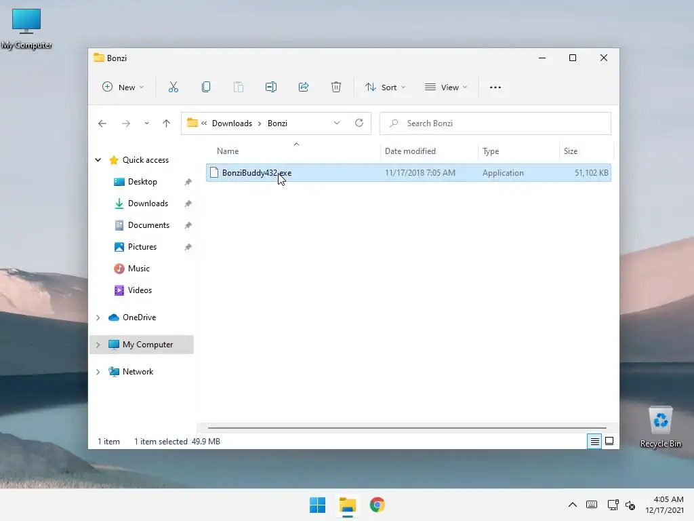The width and height of the screenshot is (694, 521).
Task: Delete file using trash can icon
Action: point(336,88)
